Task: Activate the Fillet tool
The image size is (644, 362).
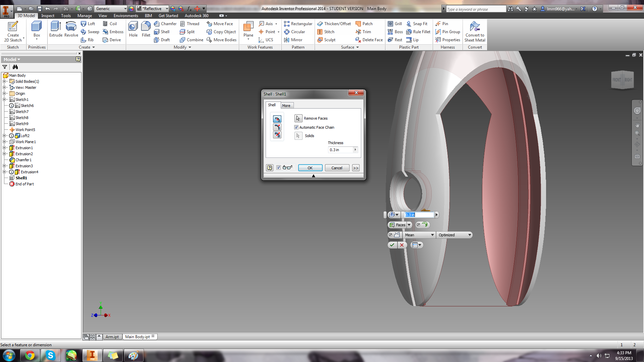Action: (146, 29)
